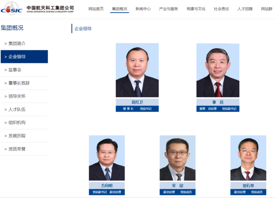Open 集团简介 in the sidebar
Screen dimensions: 275x198
click(17, 43)
